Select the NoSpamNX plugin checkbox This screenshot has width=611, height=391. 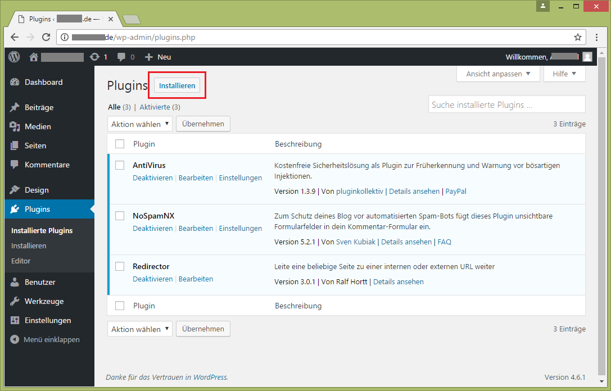click(120, 216)
